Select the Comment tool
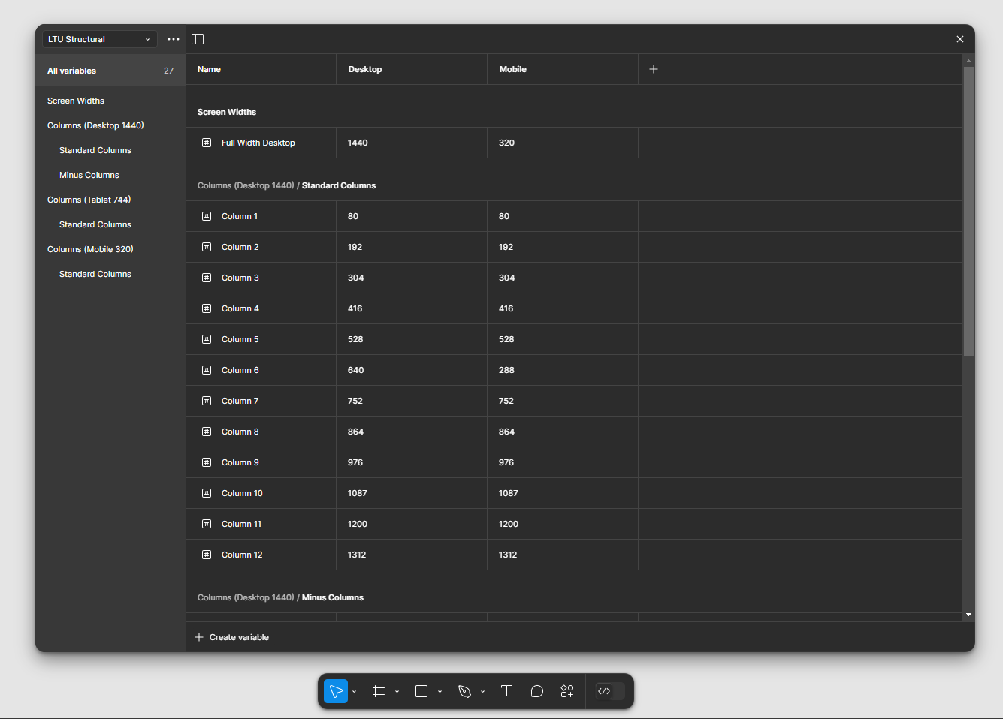This screenshot has width=1003, height=719. [536, 691]
